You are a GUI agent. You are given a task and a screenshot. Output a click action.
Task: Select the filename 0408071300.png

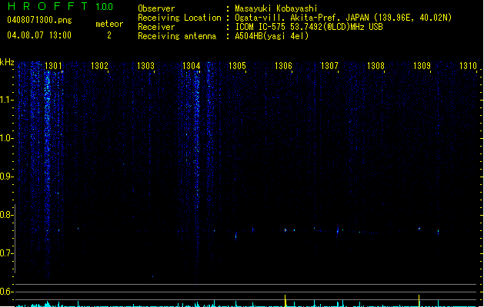coord(39,20)
